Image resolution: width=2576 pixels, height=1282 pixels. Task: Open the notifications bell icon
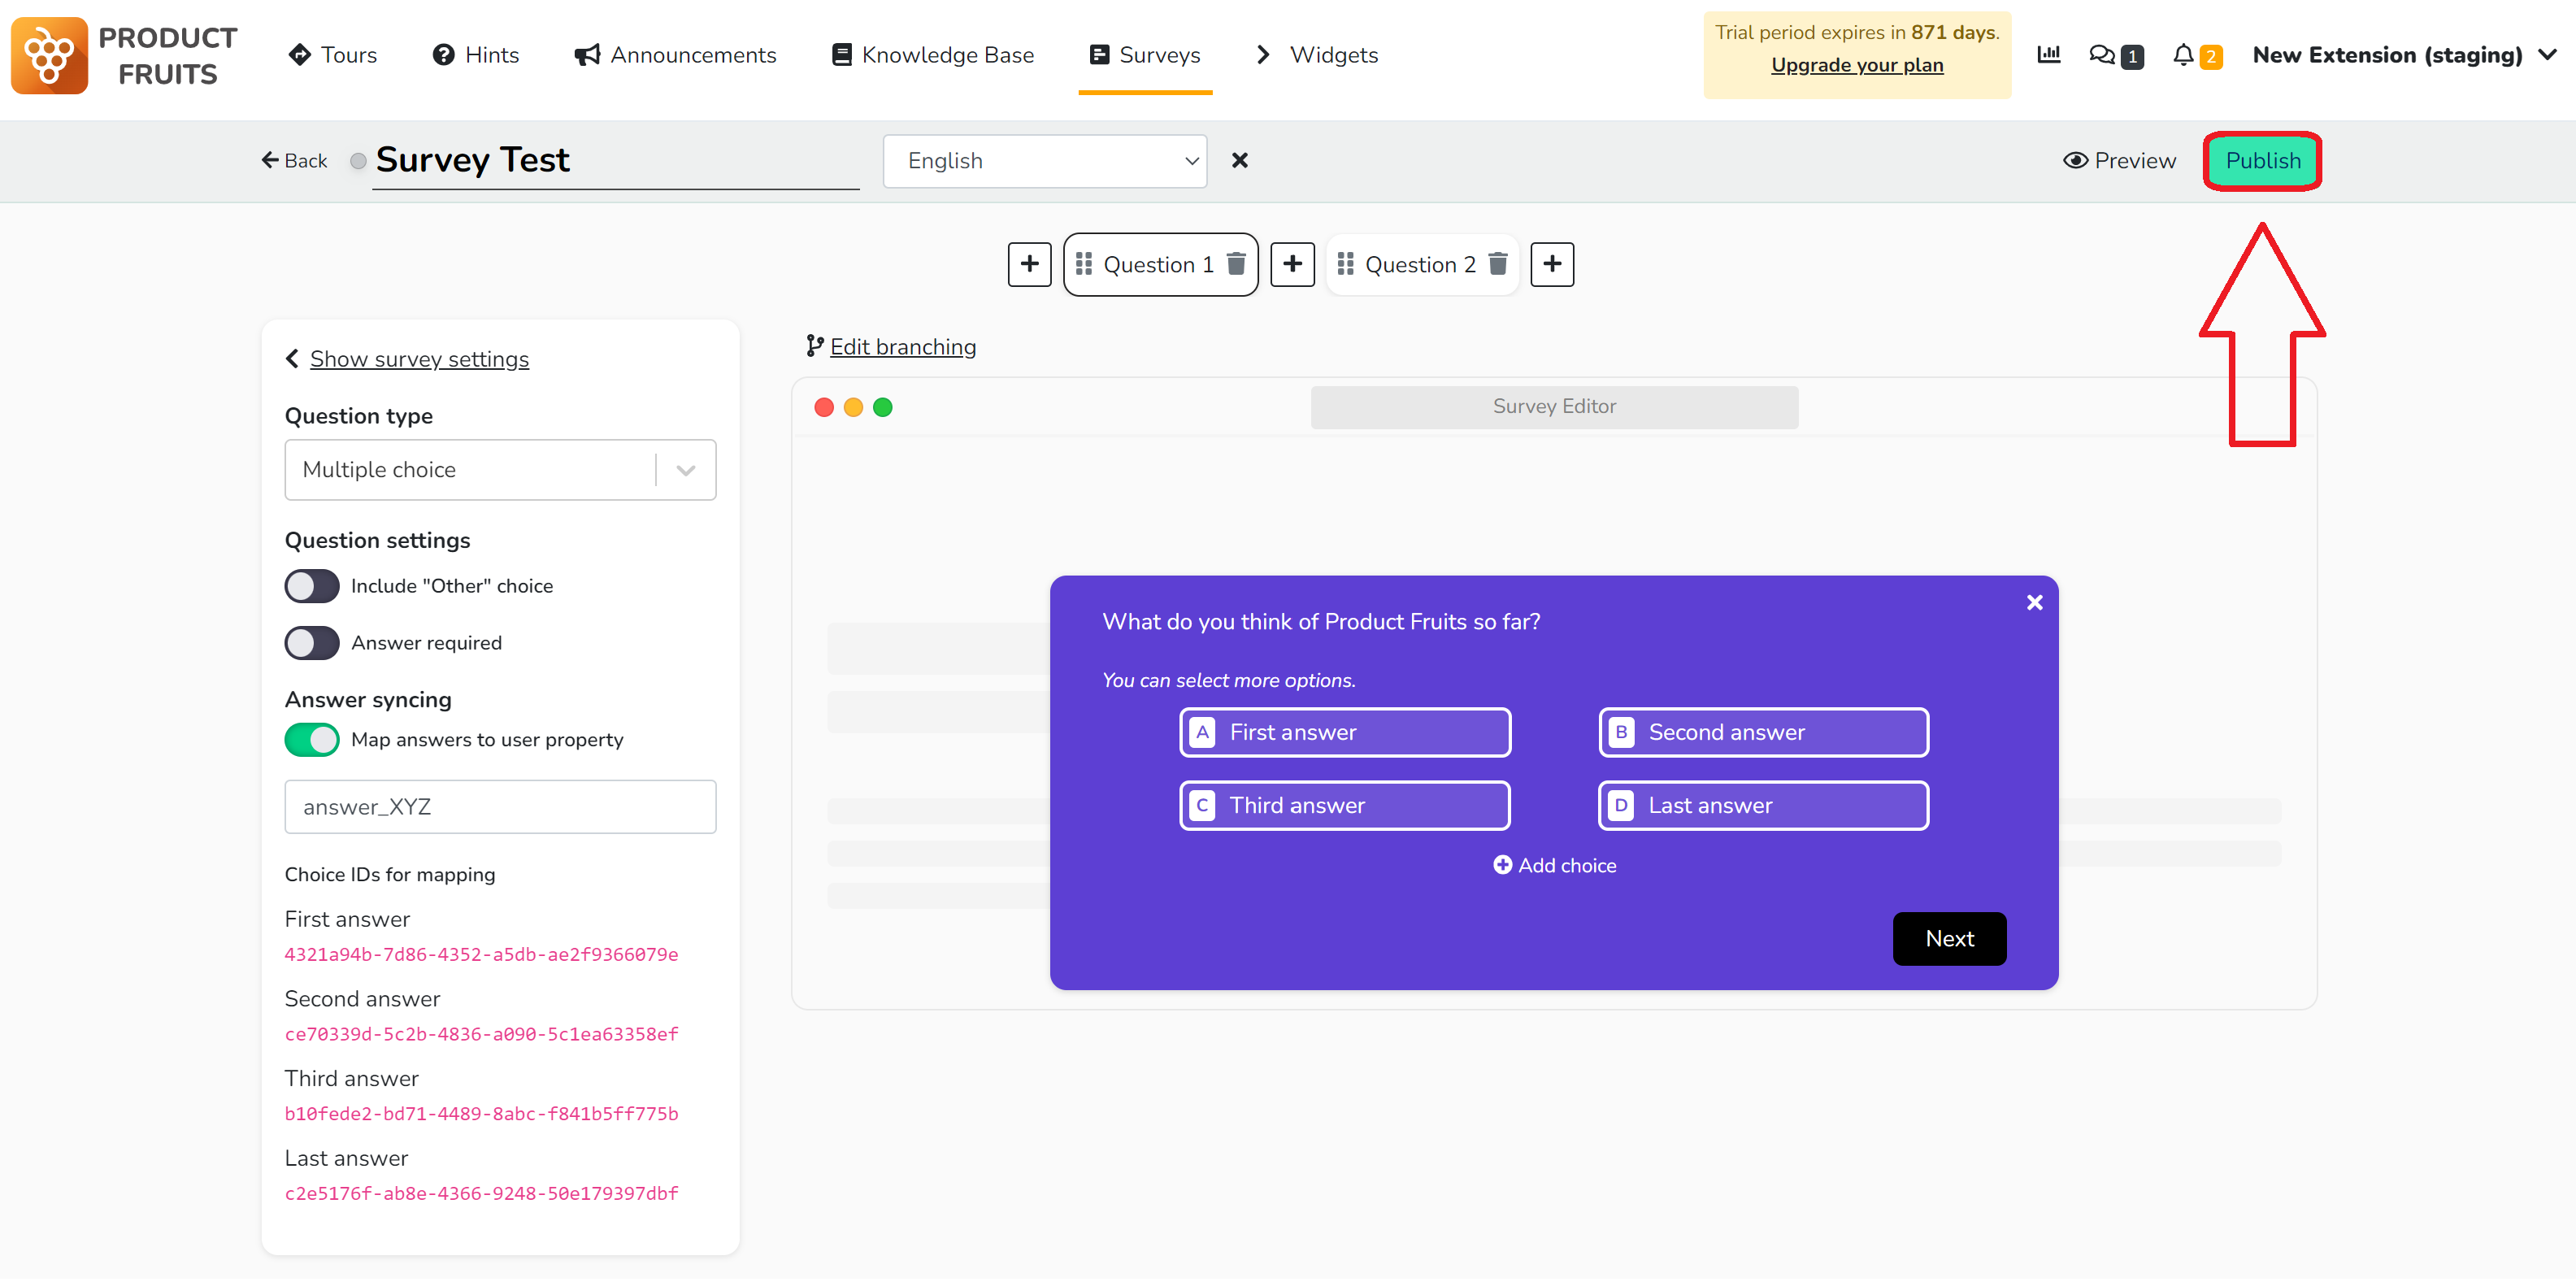2183,55
